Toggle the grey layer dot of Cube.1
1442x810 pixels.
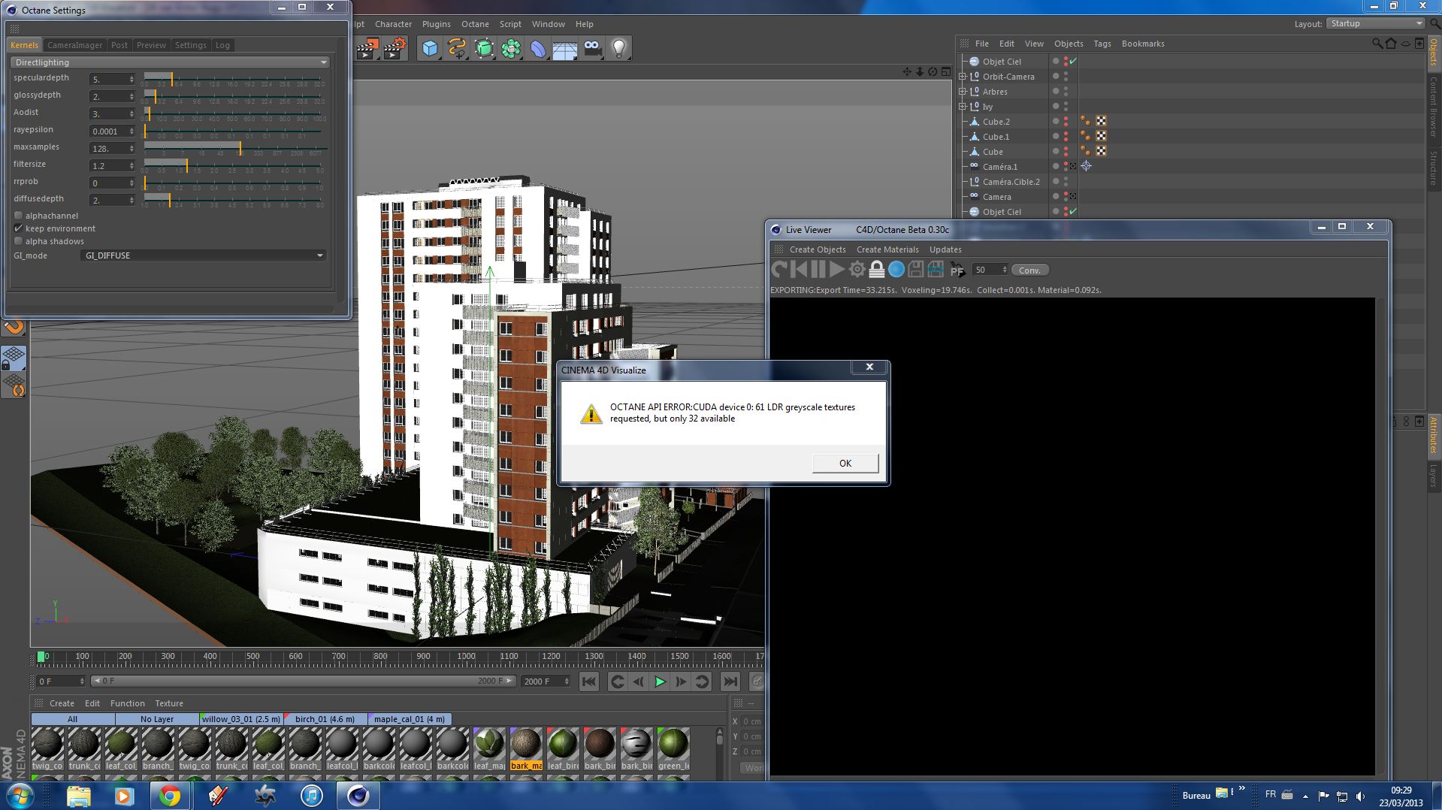coord(1056,136)
